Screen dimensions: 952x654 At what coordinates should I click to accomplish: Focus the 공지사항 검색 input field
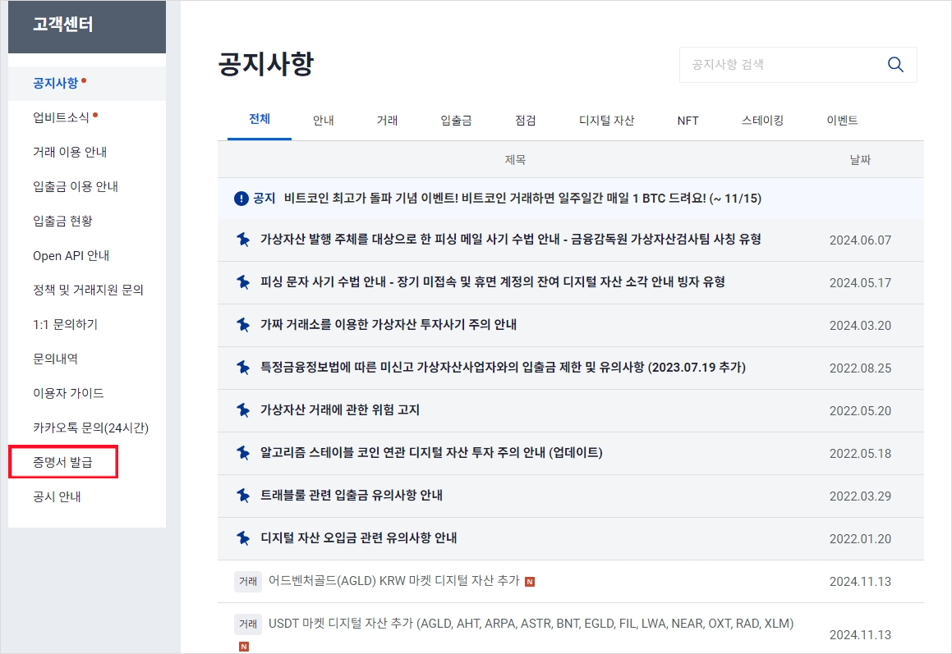(798, 64)
